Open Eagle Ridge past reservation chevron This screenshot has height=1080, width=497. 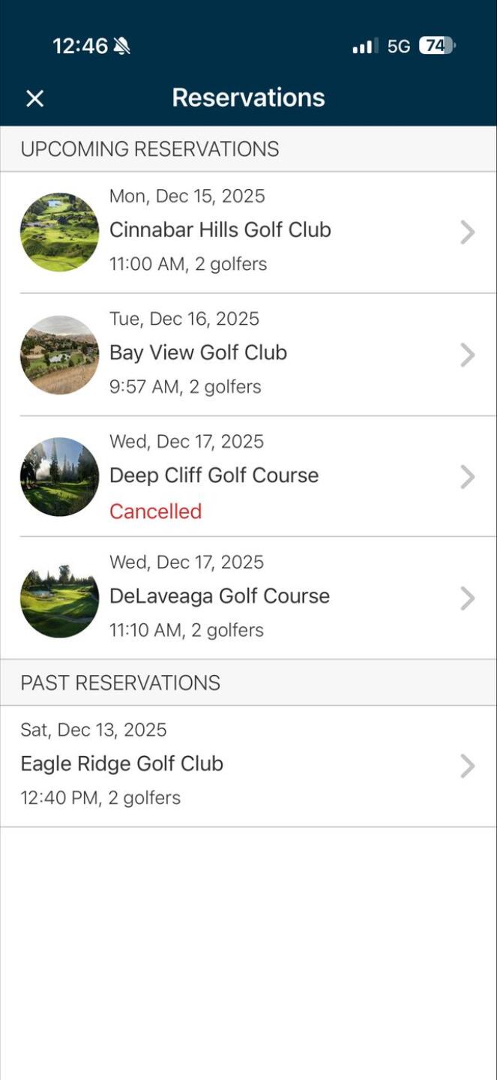tap(467, 766)
